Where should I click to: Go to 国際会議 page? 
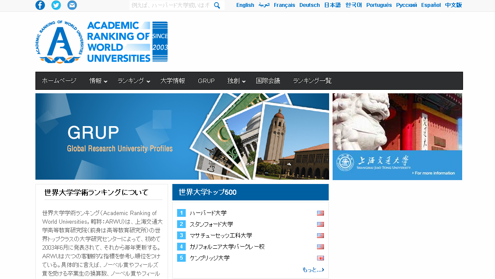(x=268, y=81)
